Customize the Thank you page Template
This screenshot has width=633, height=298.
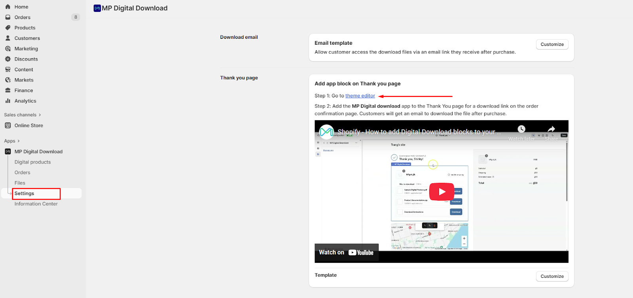coord(552,276)
